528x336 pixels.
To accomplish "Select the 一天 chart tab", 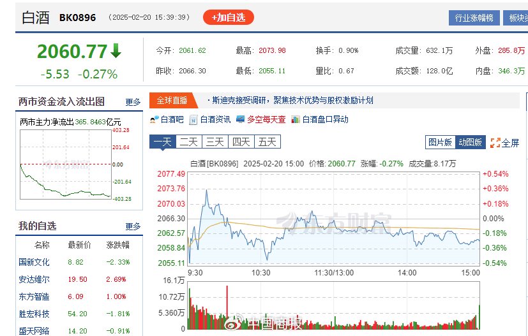I will pos(162,142).
